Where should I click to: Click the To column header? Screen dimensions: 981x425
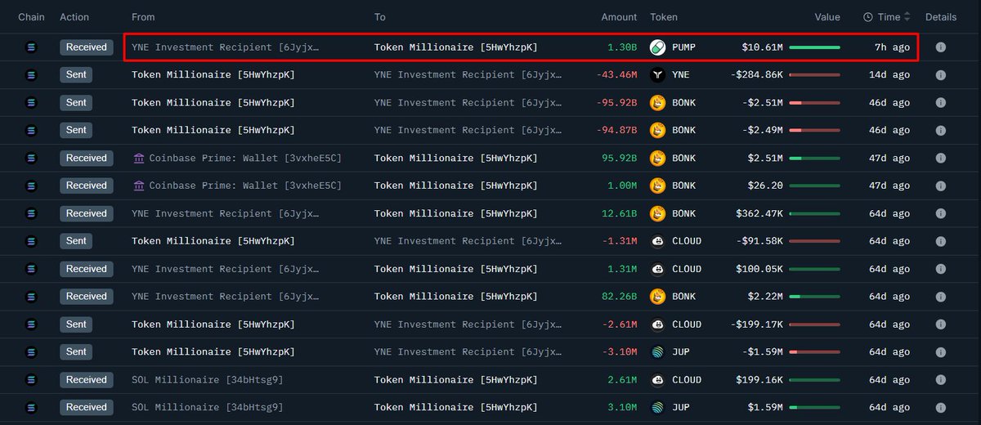380,17
